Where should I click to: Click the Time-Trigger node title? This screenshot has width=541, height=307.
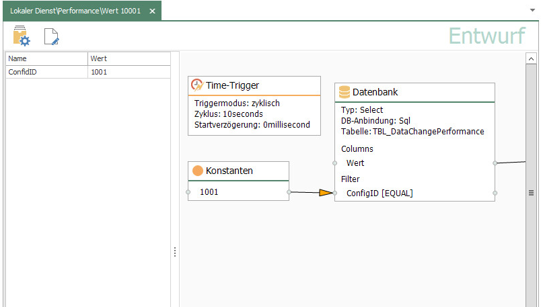pos(232,85)
